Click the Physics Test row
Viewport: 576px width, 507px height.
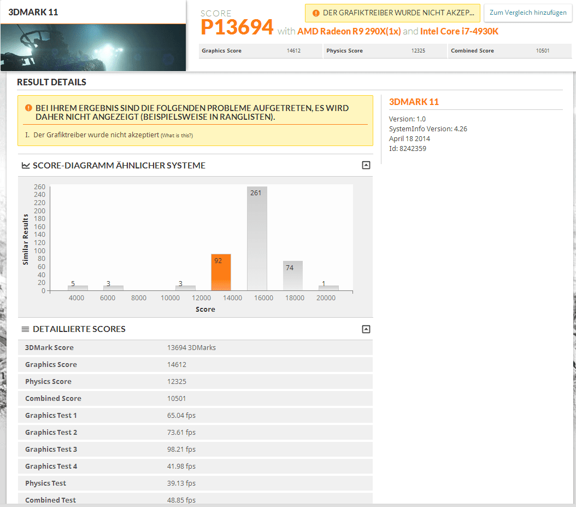coord(196,483)
